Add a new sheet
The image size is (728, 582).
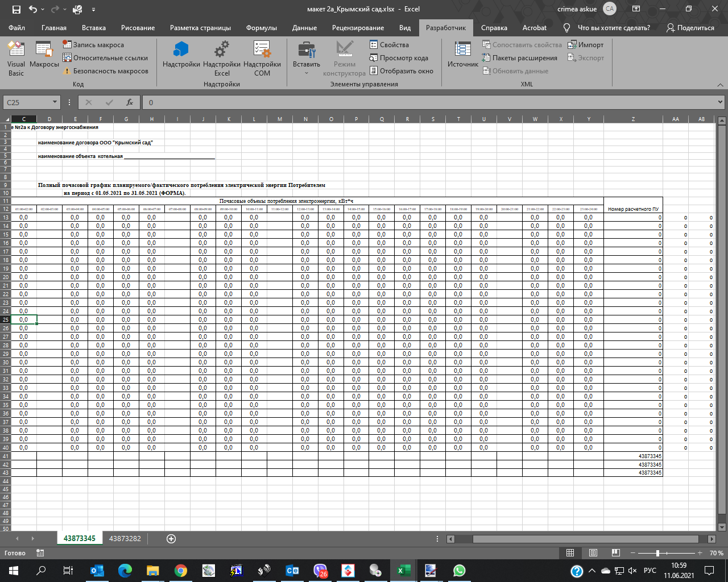coord(171,538)
